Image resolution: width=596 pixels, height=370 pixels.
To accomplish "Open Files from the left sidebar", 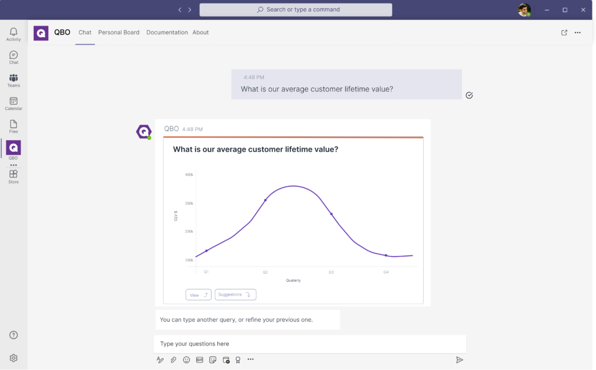I will click(13, 126).
